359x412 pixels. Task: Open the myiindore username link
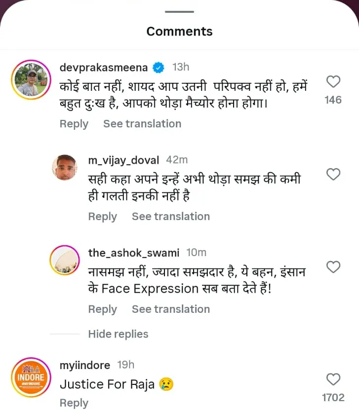[84, 365]
